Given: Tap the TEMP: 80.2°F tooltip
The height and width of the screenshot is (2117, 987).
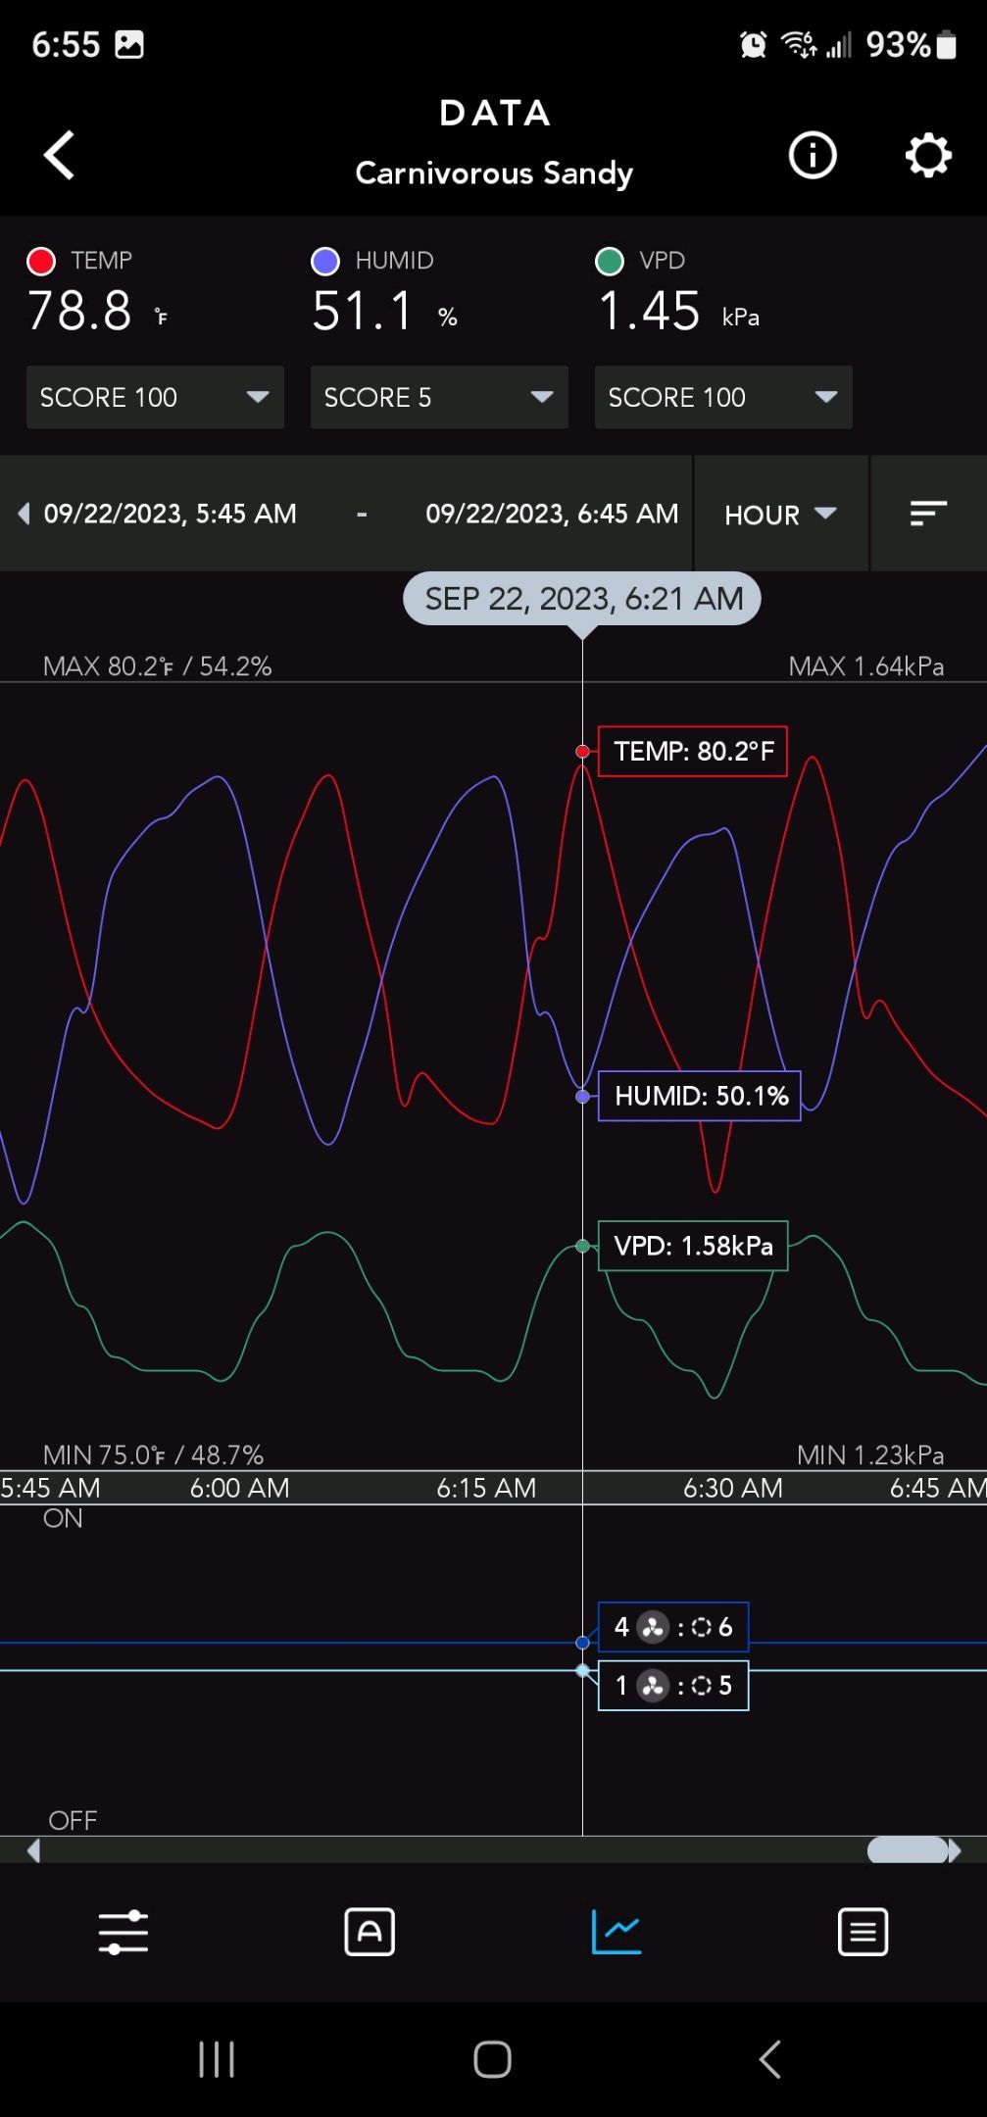Looking at the screenshot, I should (x=693, y=752).
